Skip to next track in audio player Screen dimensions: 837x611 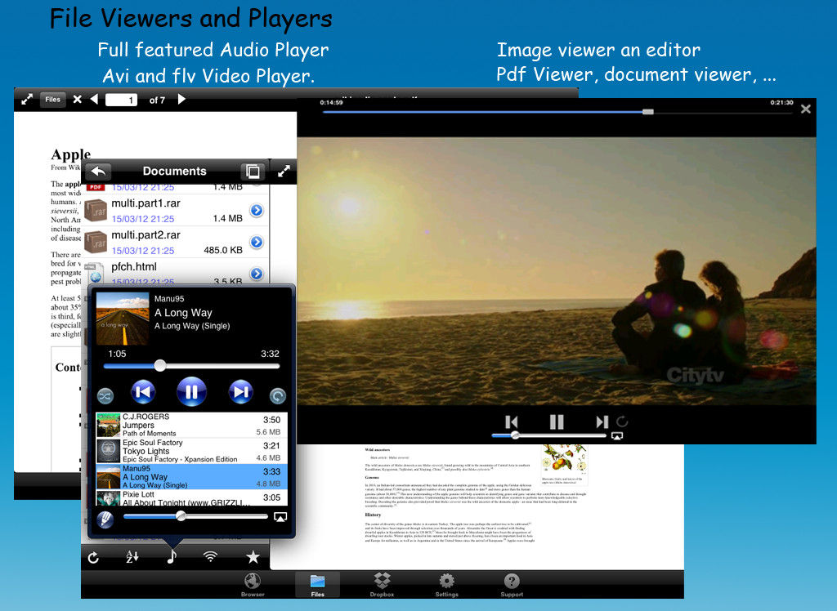coord(241,392)
